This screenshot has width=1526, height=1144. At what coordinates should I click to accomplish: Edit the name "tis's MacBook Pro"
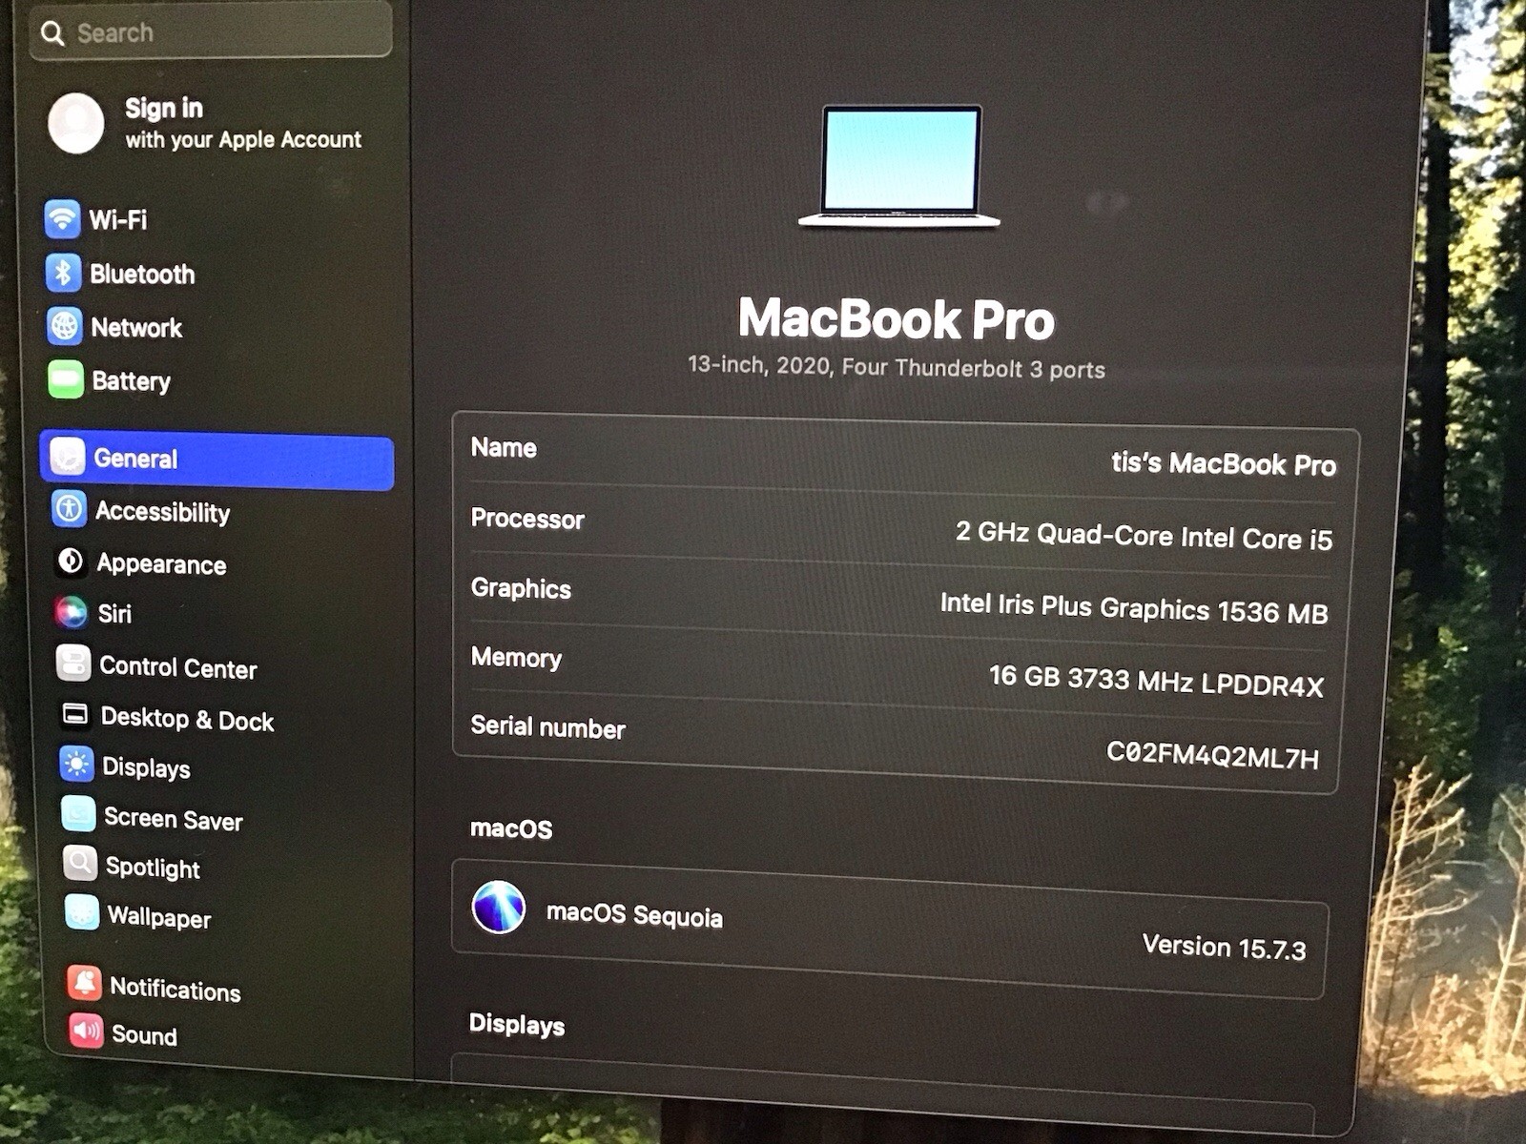(1224, 464)
